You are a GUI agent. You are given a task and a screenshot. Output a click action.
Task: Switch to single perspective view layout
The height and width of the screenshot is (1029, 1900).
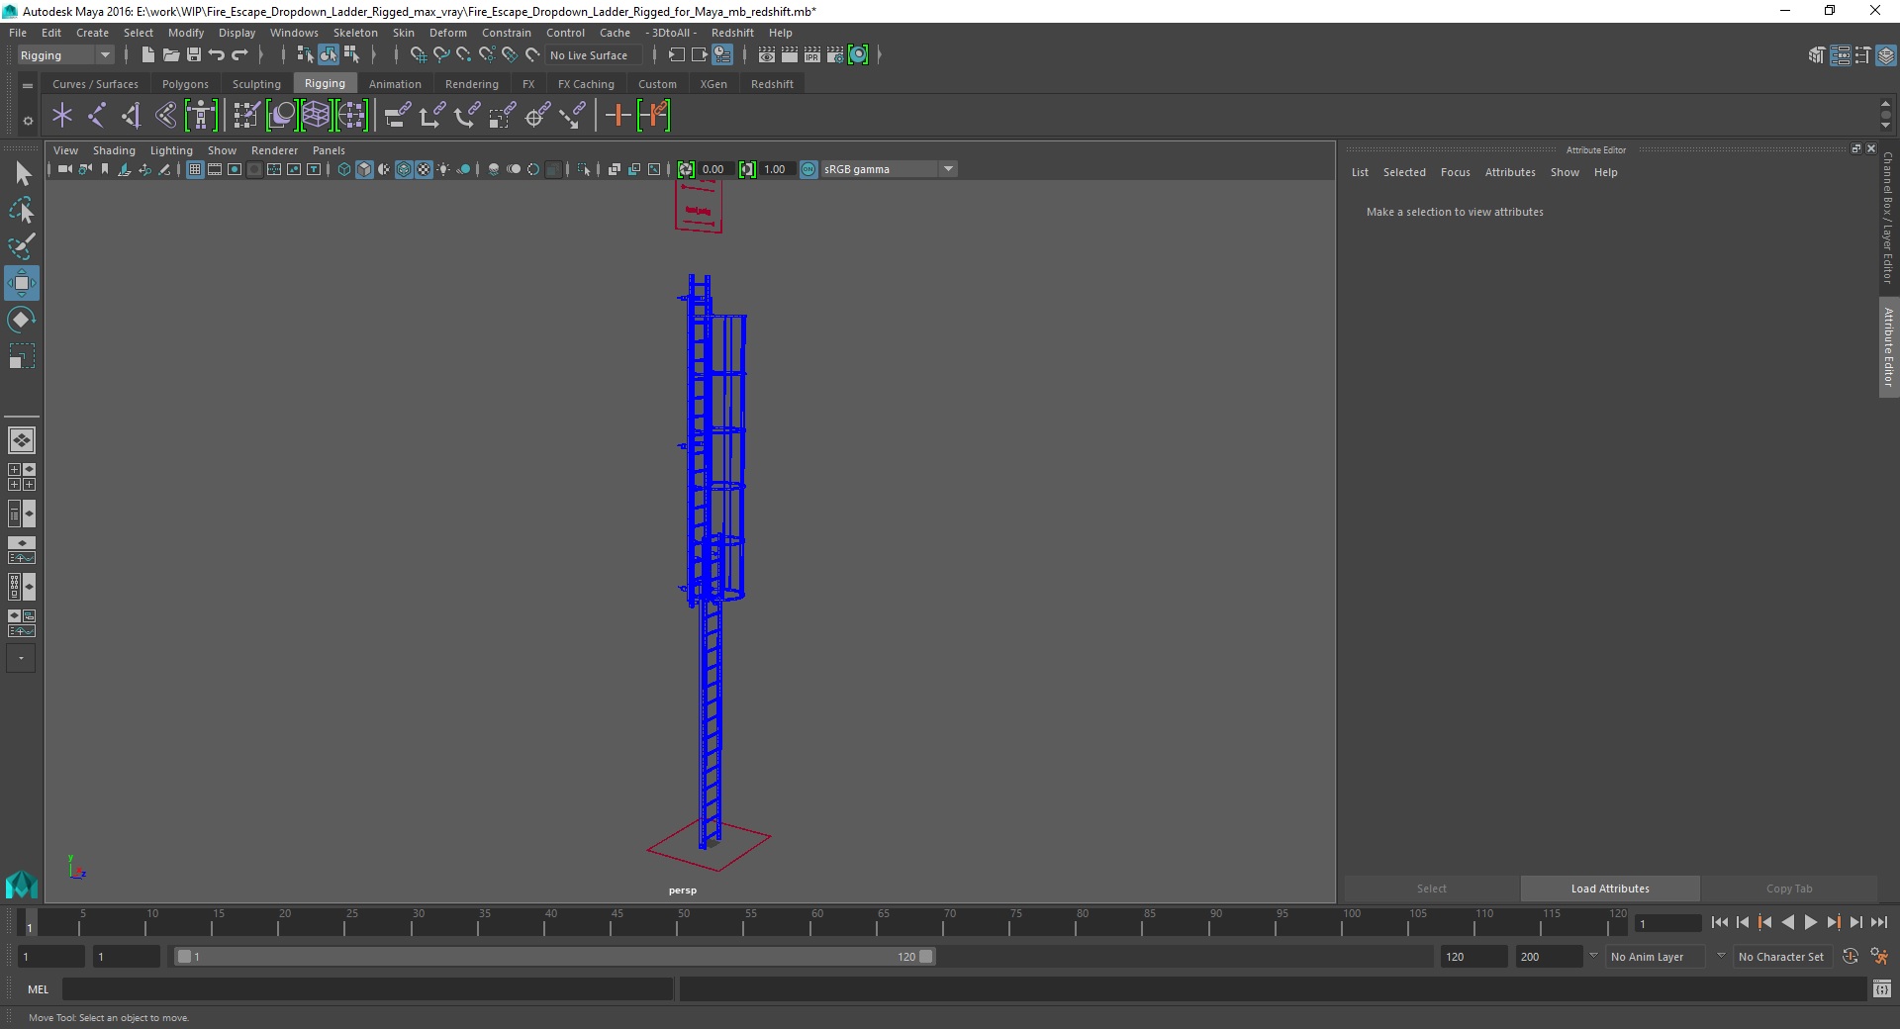point(22,440)
